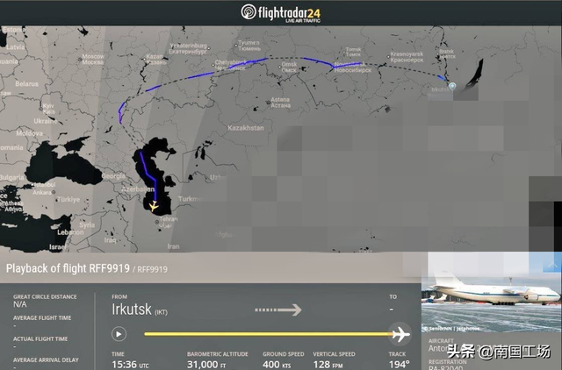The width and height of the screenshot is (562, 370).
Task: Click the Kazan city marker on map
Action: tap(144, 59)
